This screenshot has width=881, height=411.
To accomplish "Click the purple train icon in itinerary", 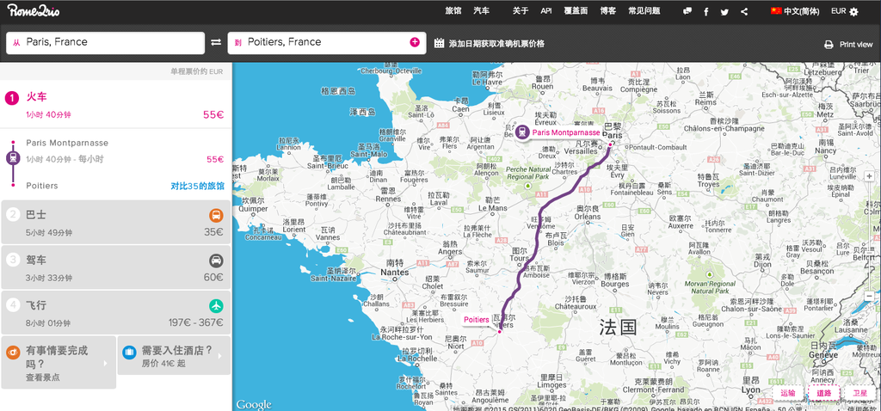I will (x=12, y=158).
